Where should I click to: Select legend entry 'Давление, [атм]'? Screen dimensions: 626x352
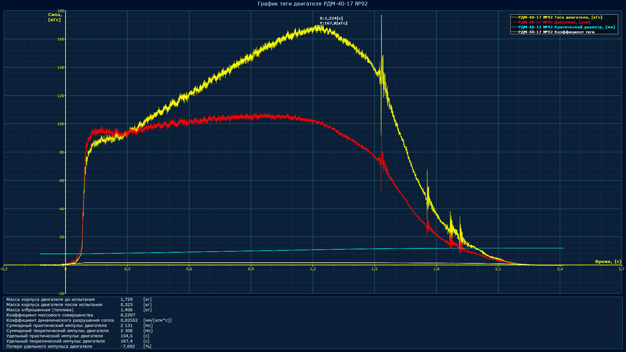coord(554,22)
